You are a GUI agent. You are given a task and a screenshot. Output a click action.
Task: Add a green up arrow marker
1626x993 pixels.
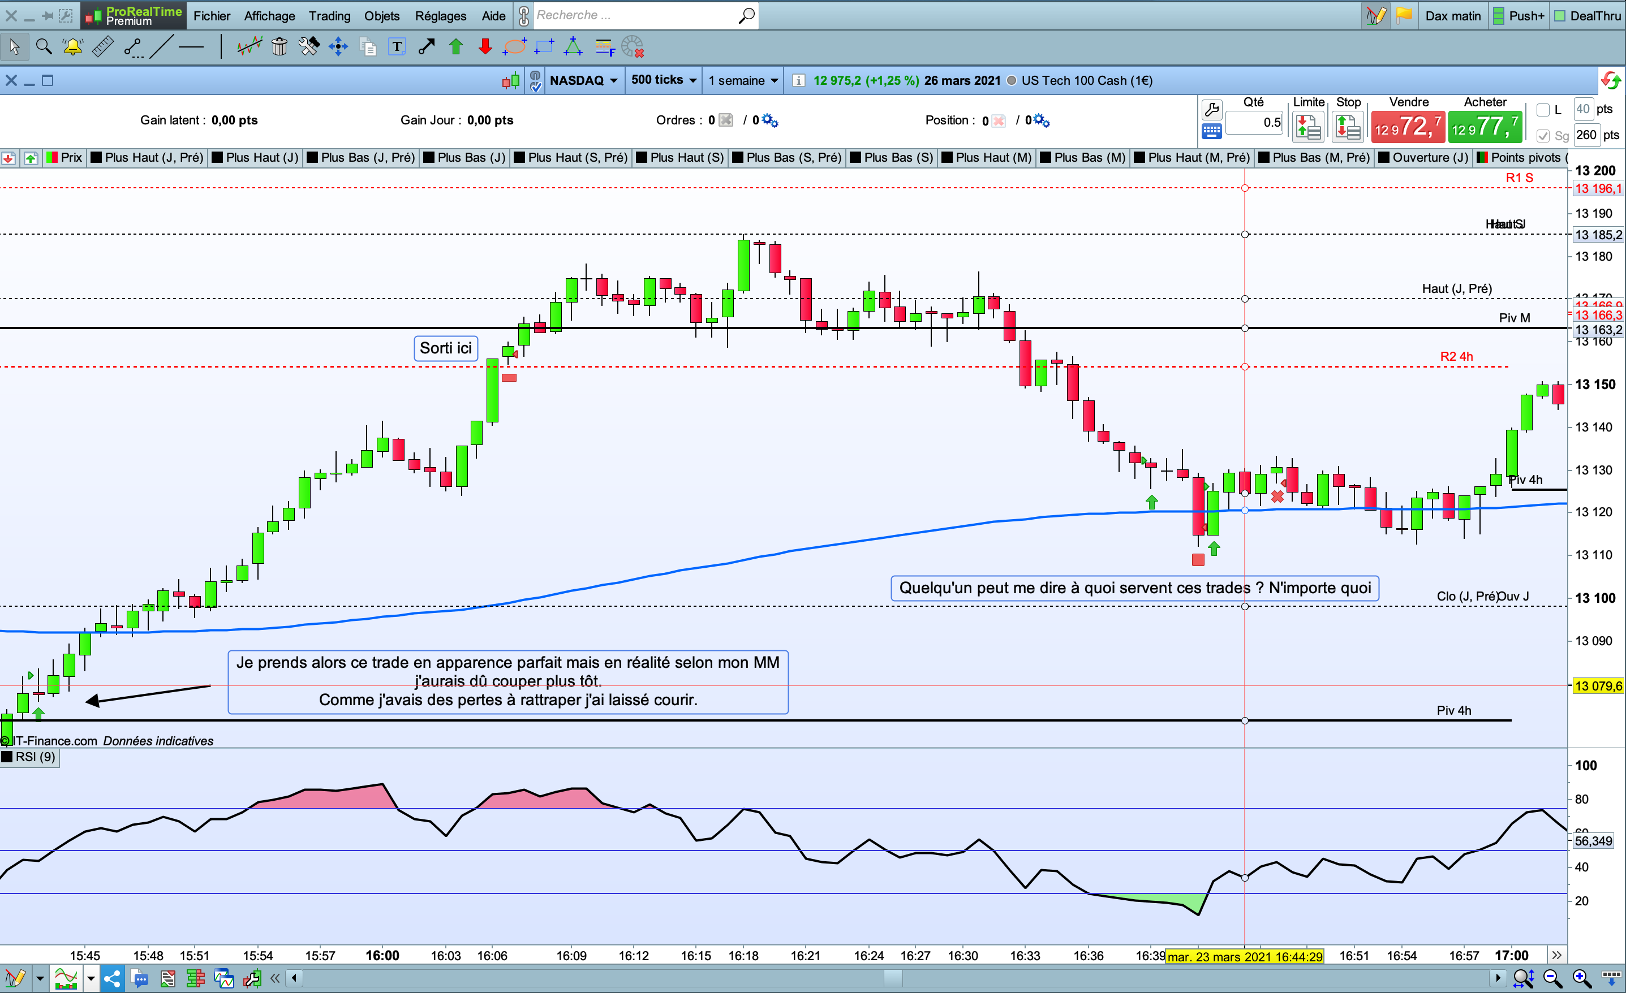456,47
